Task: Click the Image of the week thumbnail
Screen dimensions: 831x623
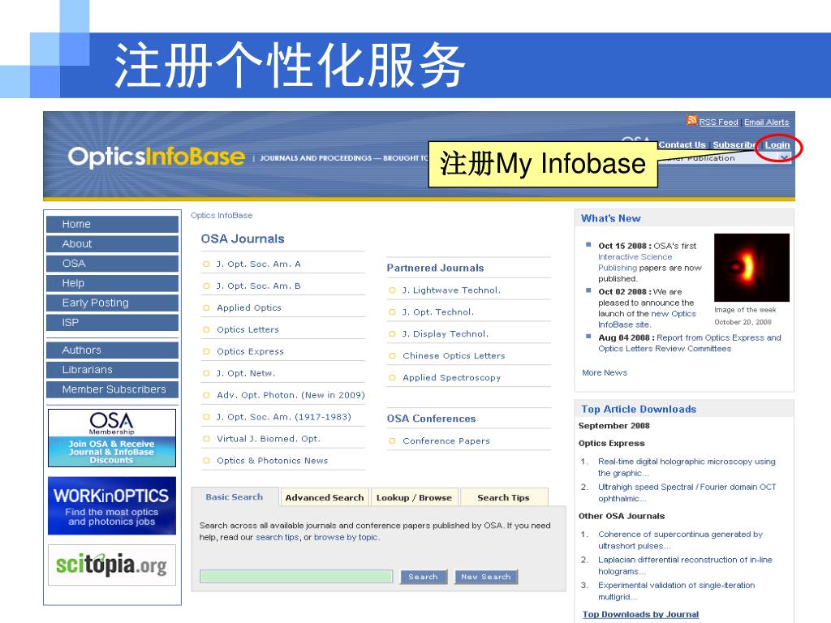Action: coord(751,268)
